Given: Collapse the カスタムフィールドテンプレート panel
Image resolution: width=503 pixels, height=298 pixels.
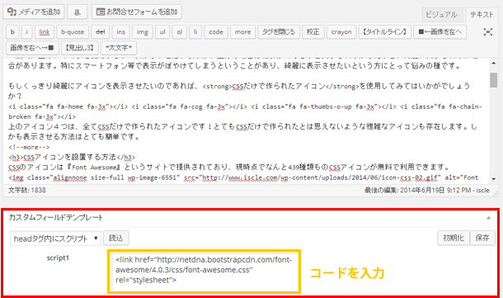Looking at the screenshot, I should click(488, 218).
